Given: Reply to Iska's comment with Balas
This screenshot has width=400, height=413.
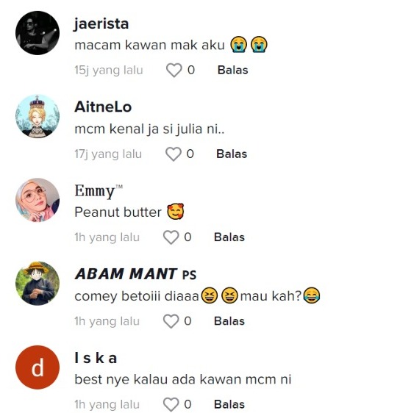Looking at the screenshot, I should 229,404.
